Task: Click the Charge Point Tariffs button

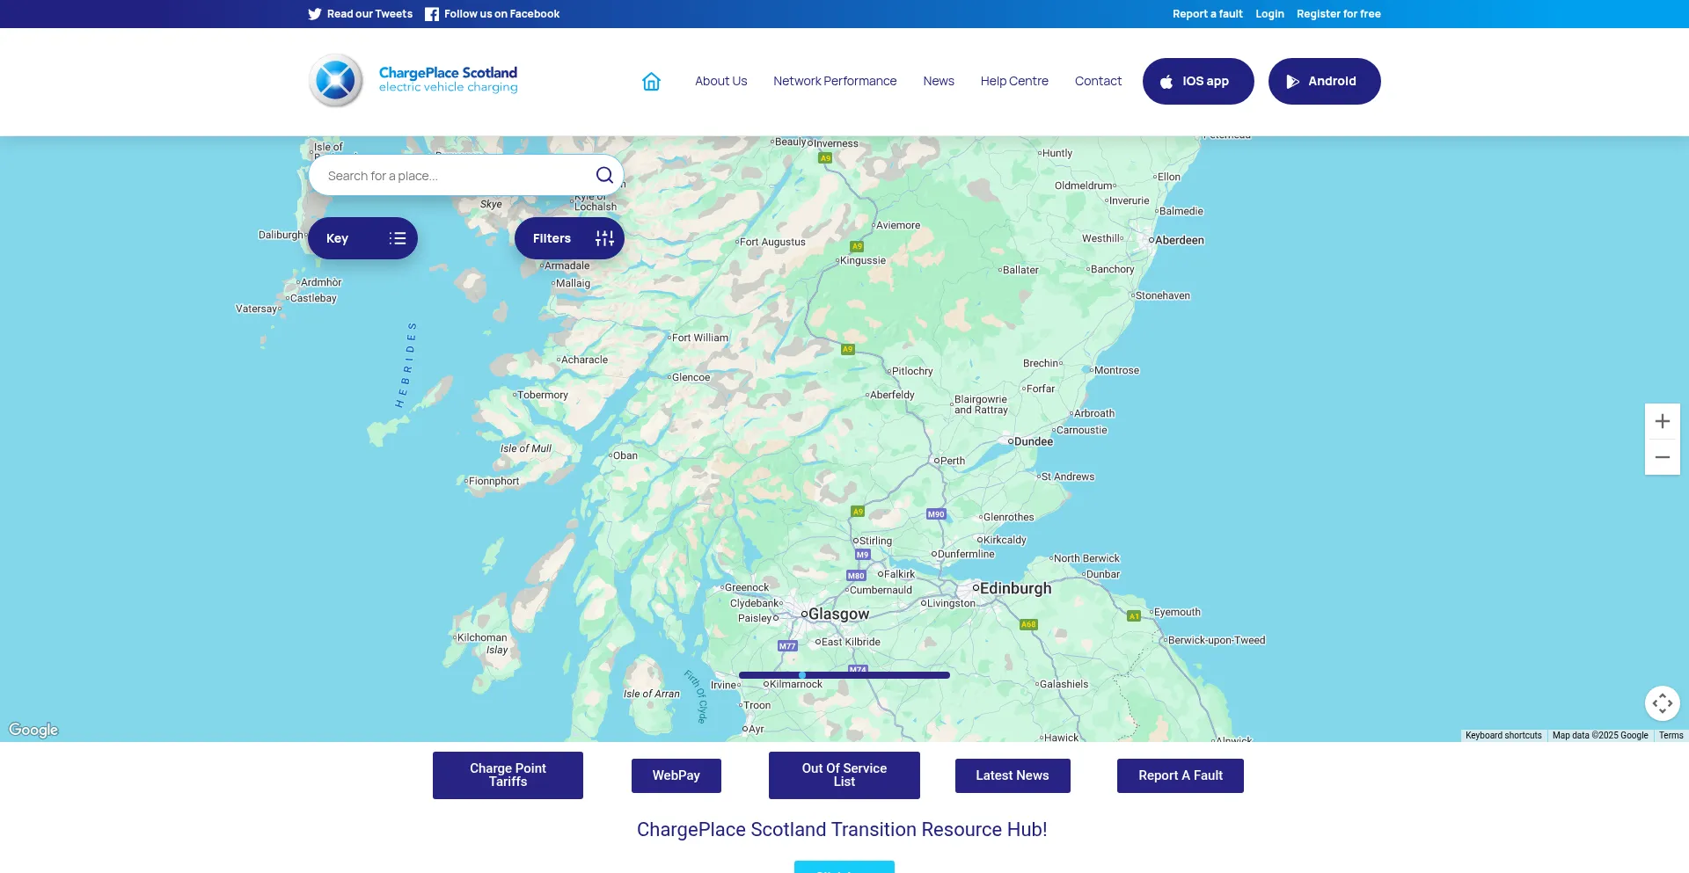Action: (508, 775)
